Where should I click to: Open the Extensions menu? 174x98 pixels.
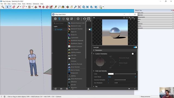click(36, 4)
